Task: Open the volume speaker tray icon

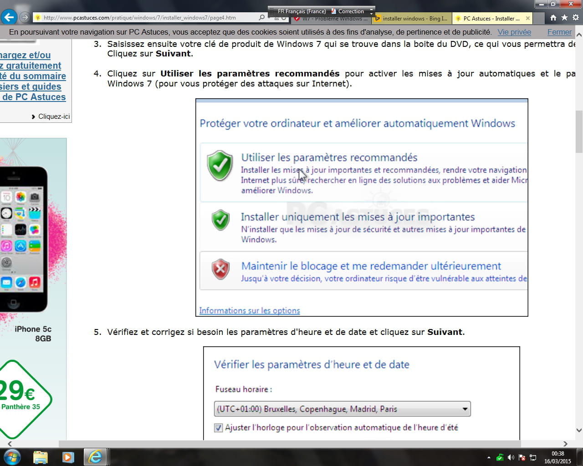Action: point(511,457)
